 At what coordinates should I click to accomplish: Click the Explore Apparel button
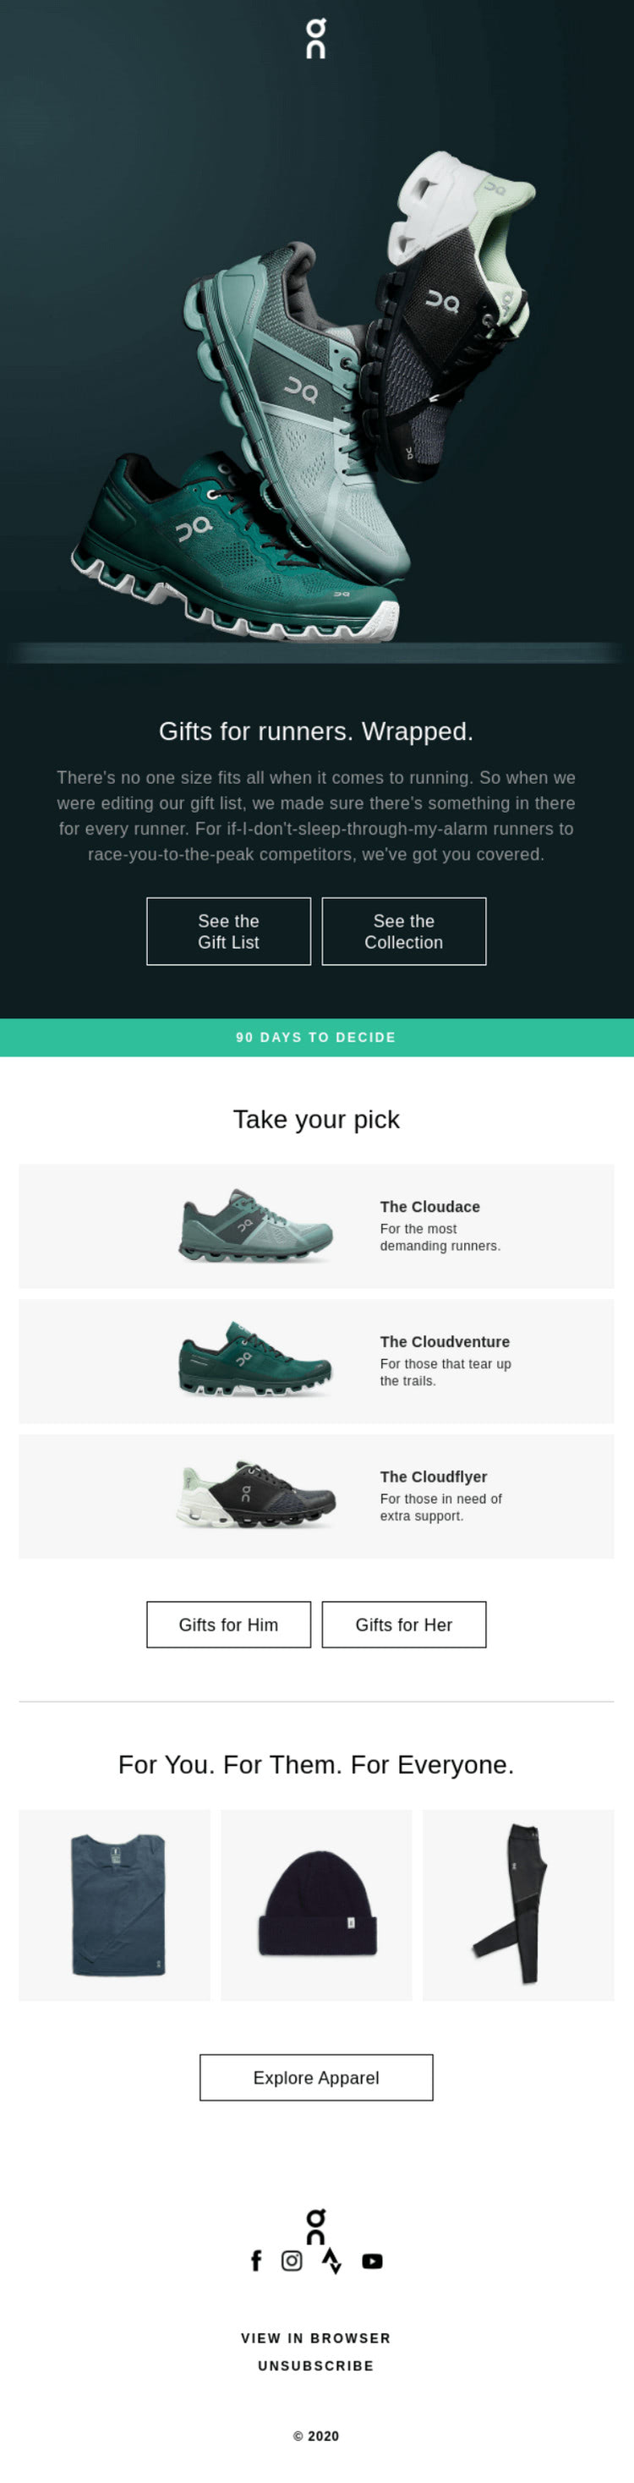coord(316,2077)
